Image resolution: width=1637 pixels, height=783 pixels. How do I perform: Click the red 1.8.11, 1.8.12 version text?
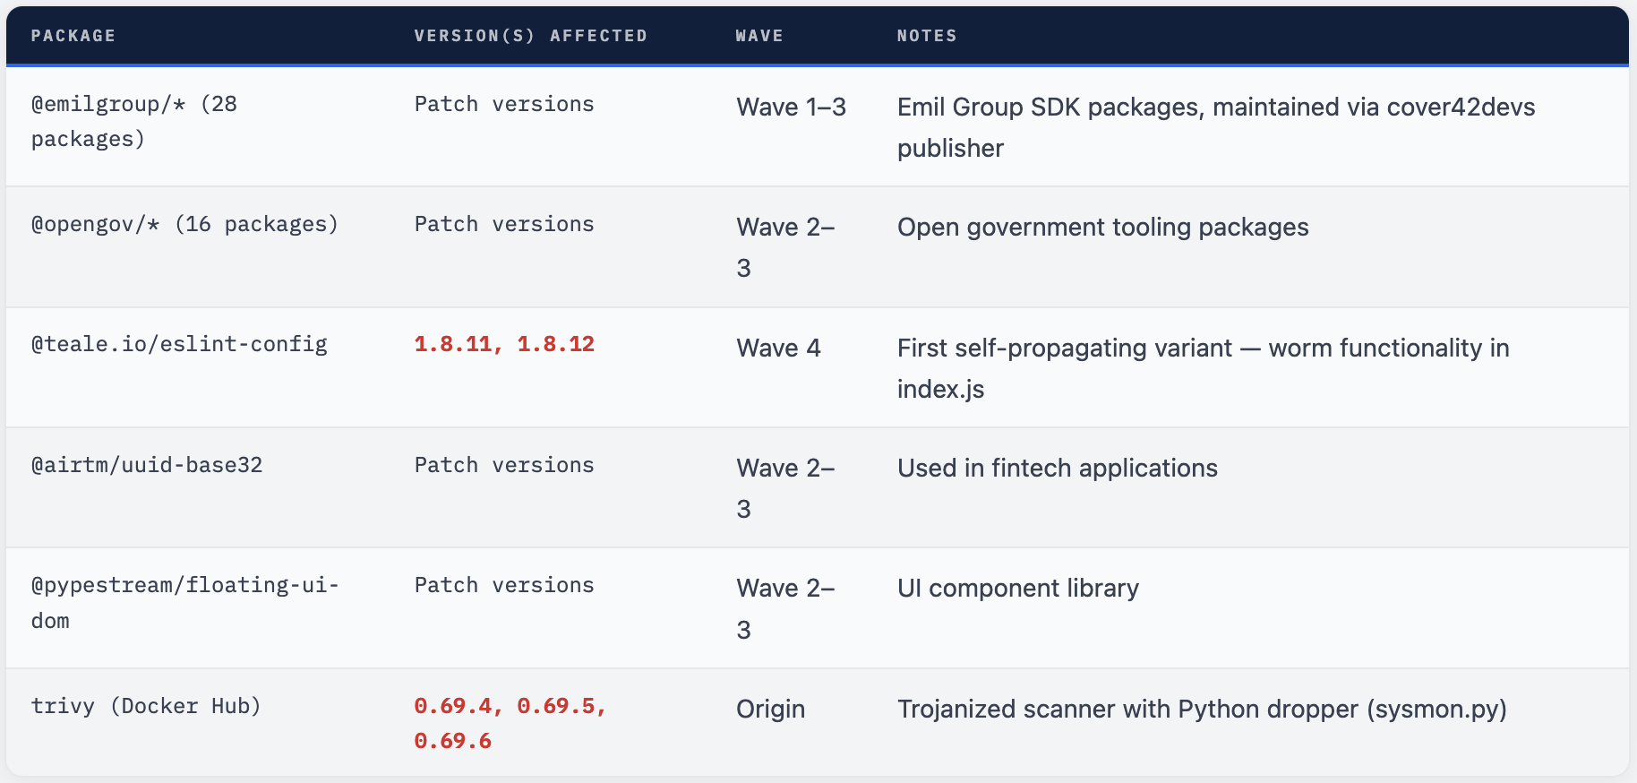(504, 344)
